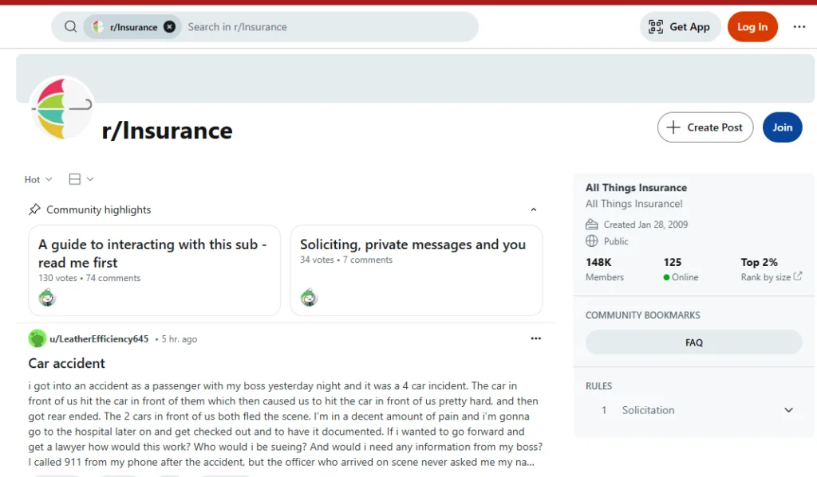Open the post layout view dropdown
This screenshot has width=817, height=477.
click(x=80, y=179)
